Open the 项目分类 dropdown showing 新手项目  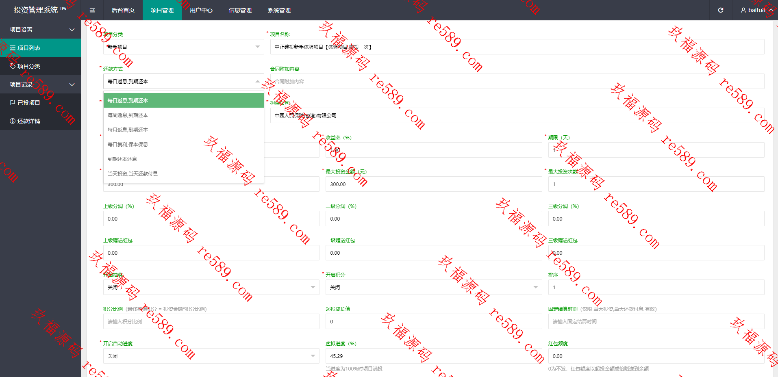point(184,47)
